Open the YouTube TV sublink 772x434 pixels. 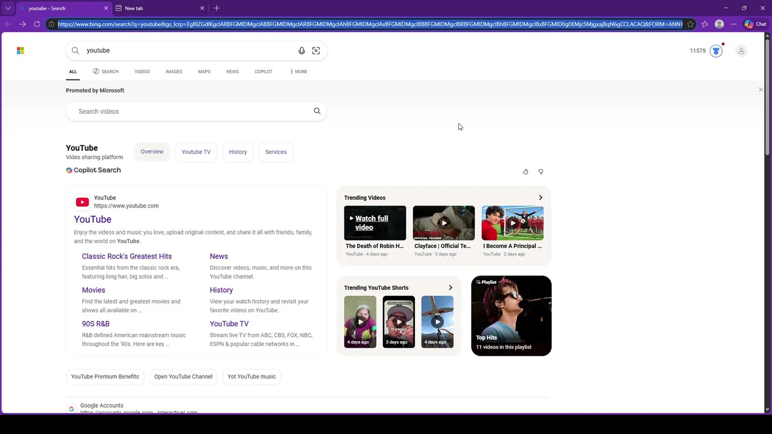tap(229, 324)
